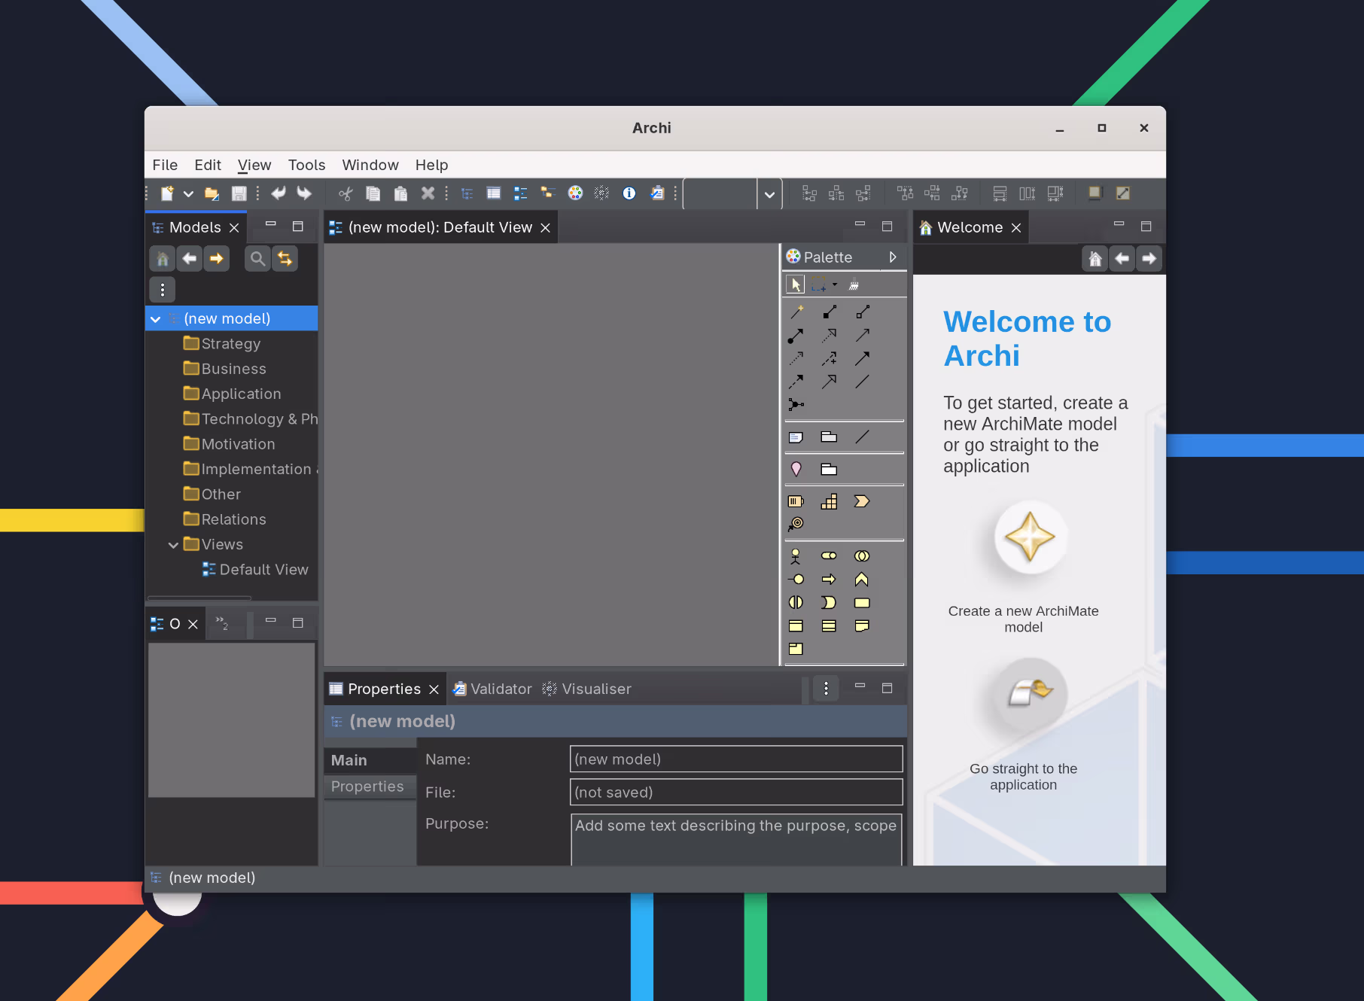Viewport: 1364px width, 1001px height.
Task: Select the Resource element in Palette
Action: click(796, 501)
